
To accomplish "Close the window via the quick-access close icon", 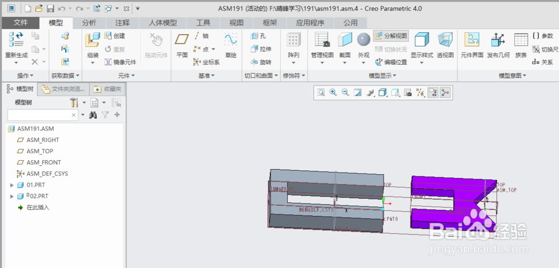I will pos(126,8).
